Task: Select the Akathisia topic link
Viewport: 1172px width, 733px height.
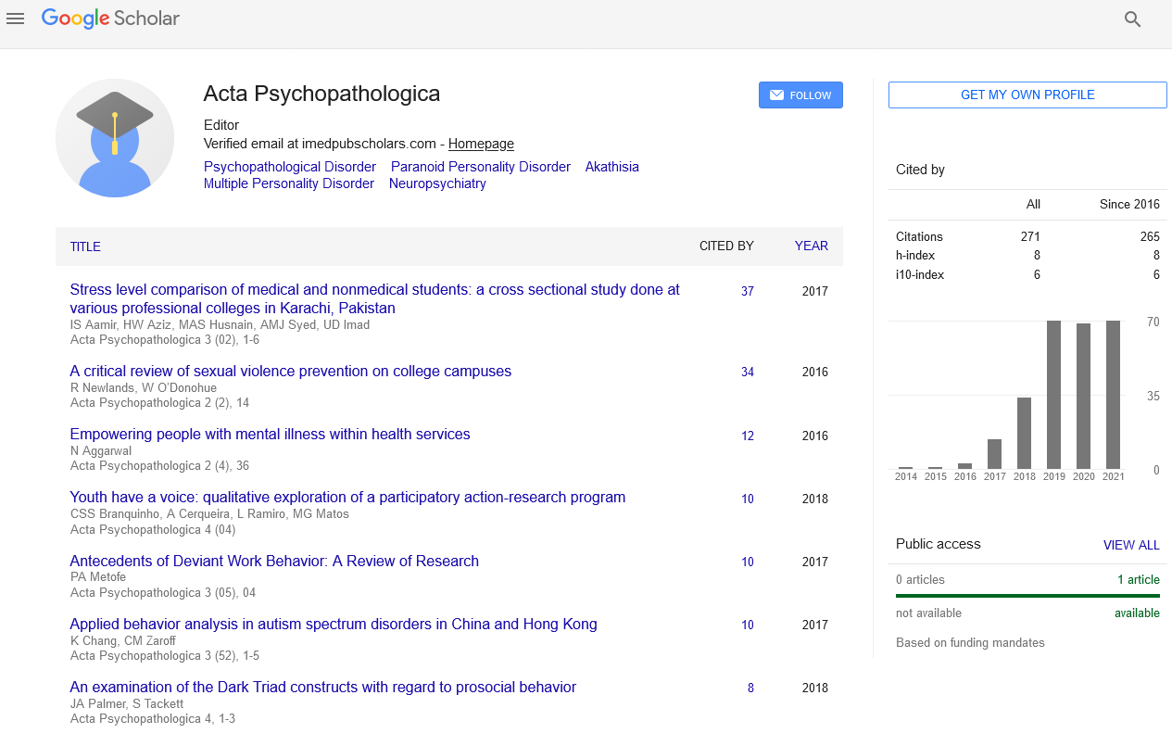Action: click(x=611, y=167)
